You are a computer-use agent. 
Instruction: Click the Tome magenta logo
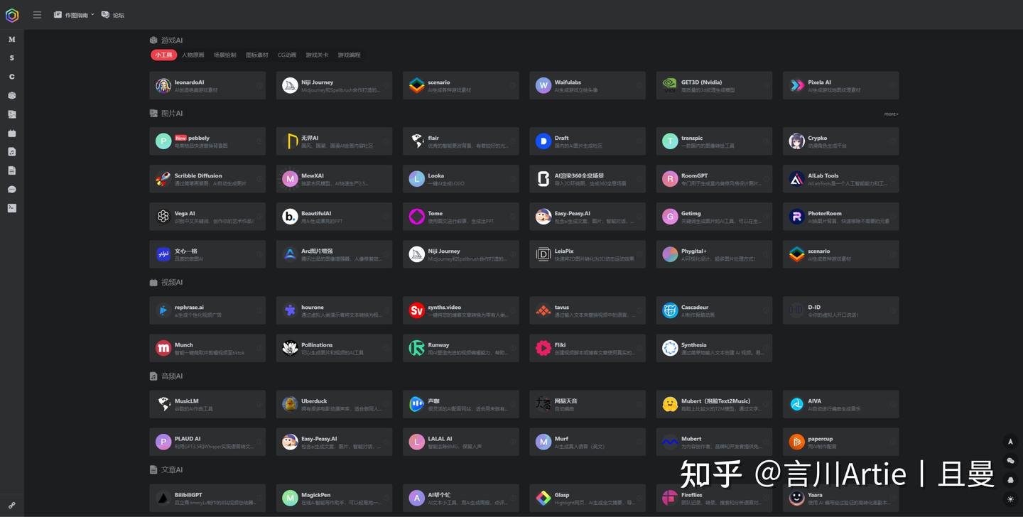(x=417, y=217)
